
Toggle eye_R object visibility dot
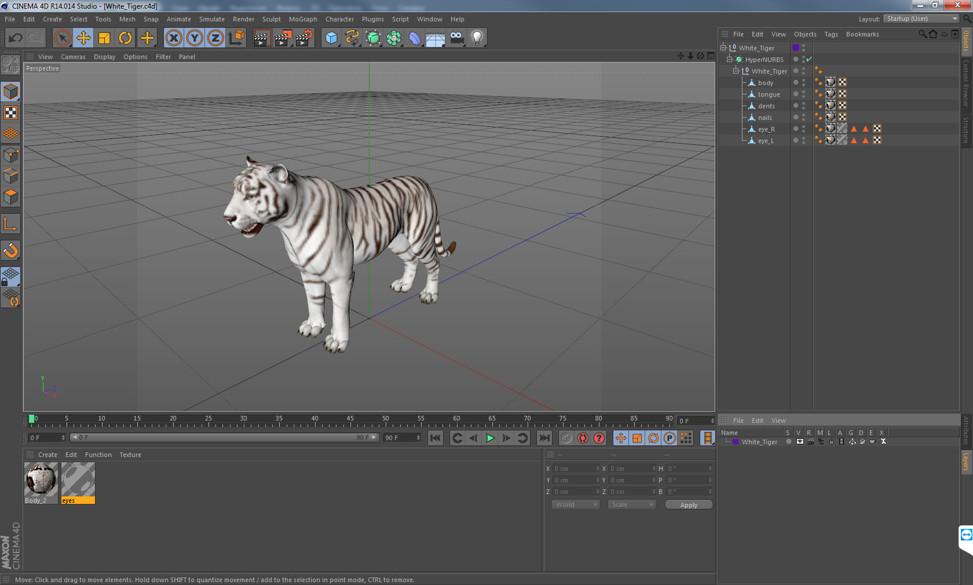click(x=796, y=129)
